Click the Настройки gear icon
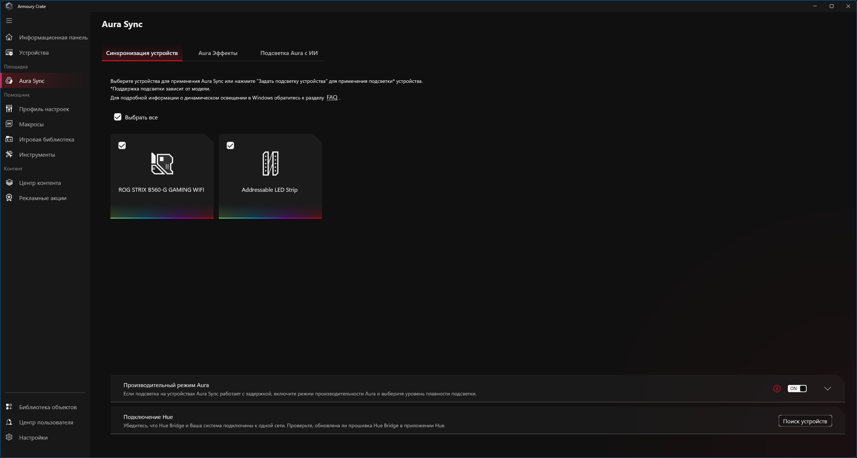The width and height of the screenshot is (857, 458). tap(9, 437)
